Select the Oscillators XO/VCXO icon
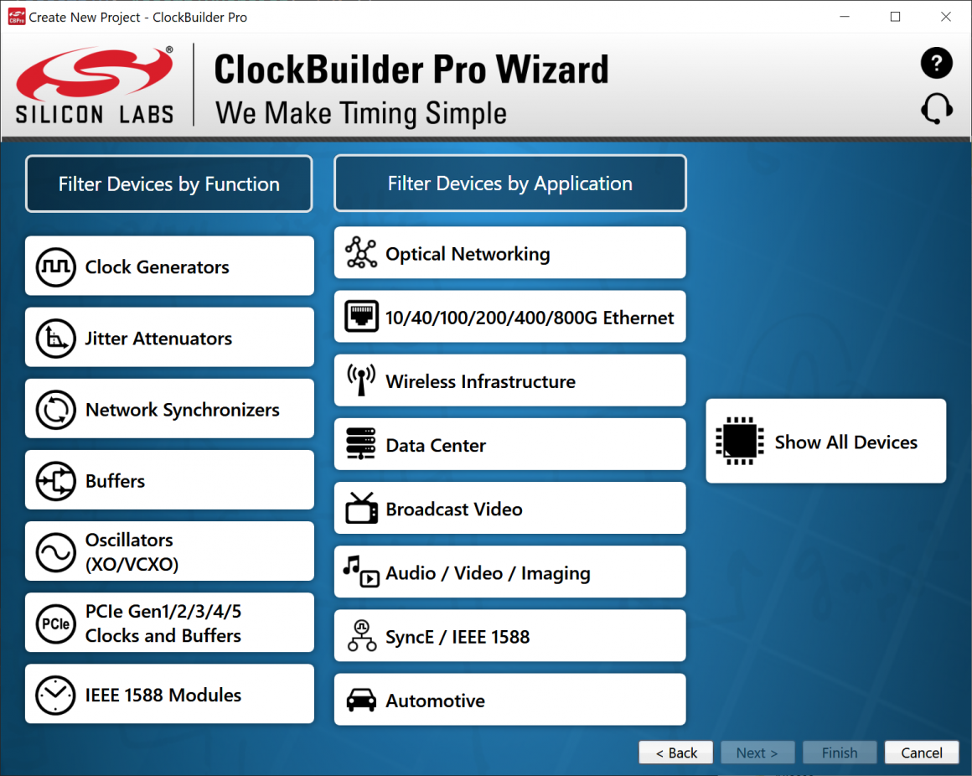The width and height of the screenshot is (972, 776). 56,551
